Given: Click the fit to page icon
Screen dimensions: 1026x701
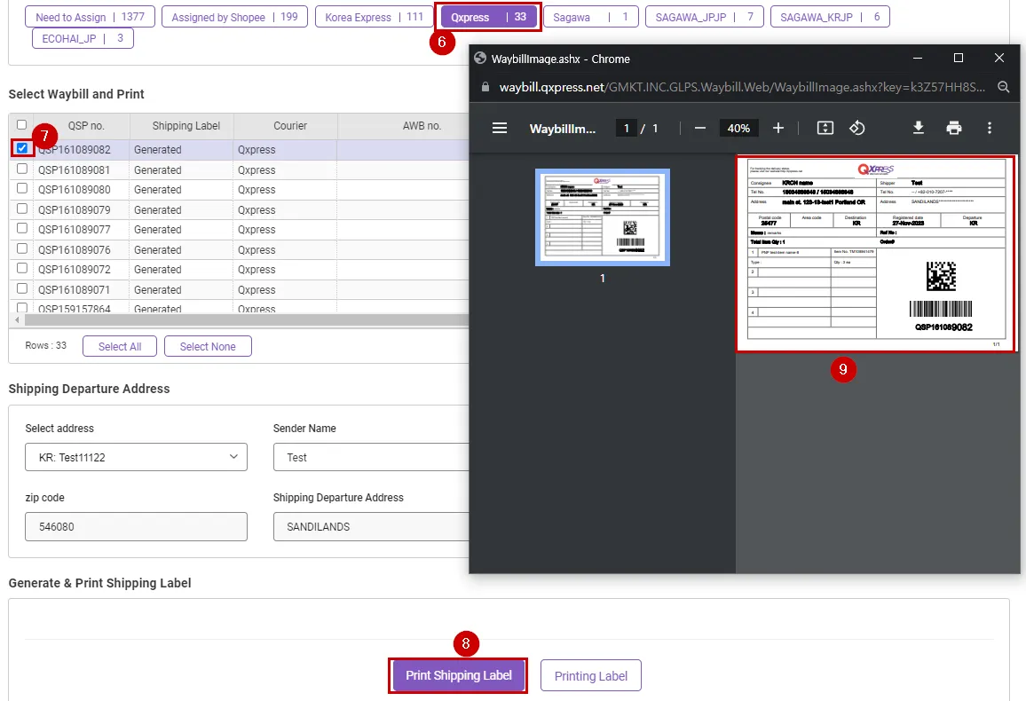Looking at the screenshot, I should [825, 128].
